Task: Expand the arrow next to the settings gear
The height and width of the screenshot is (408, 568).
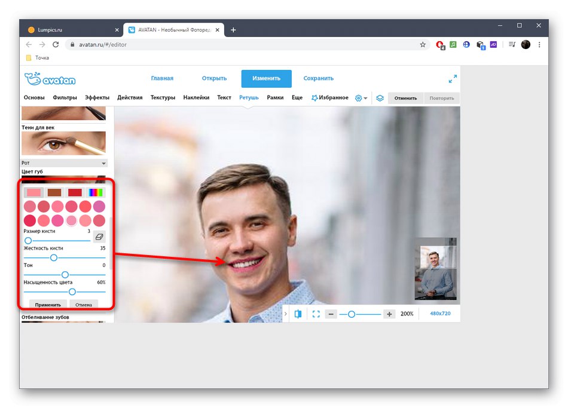Action: 367,97
